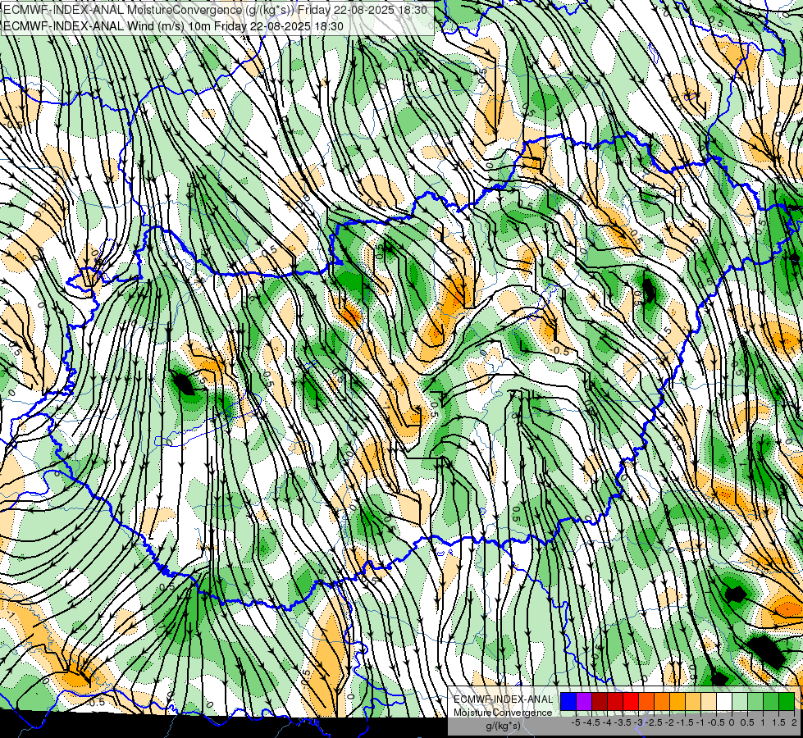
Task: Click the -4.5 legend scale value
Action: pyautogui.click(x=591, y=722)
